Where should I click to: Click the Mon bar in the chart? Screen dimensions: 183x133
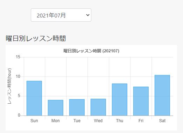(x=56, y=108)
